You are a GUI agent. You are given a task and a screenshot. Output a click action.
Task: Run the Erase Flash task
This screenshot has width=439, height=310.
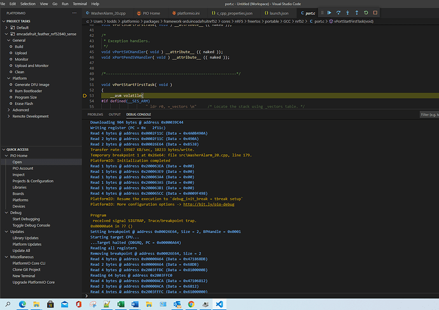pyautogui.click(x=24, y=104)
